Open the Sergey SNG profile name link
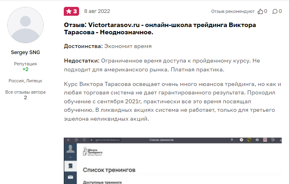This screenshot has height=184, width=289. [x=25, y=52]
